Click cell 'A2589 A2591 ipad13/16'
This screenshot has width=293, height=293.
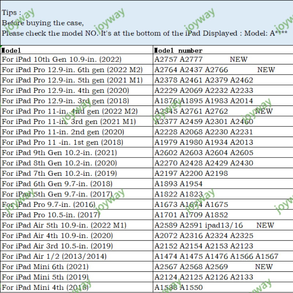tap(223, 225)
